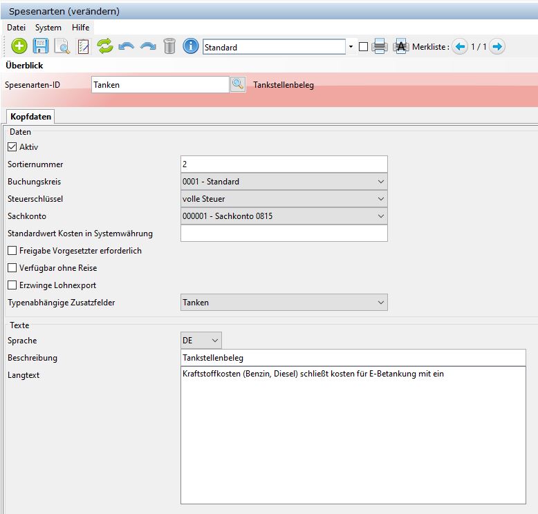Uncheck the Aktiv checkbox
Viewport: 538px width, 514px height.
[x=12, y=147]
